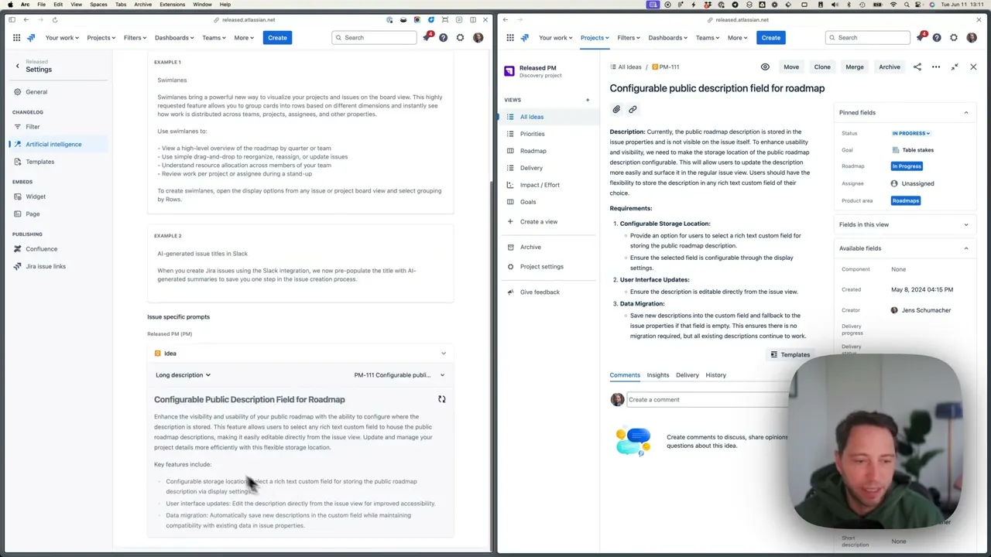The image size is (991, 557).
Task: Click Create button in left window
Action: click(x=277, y=37)
